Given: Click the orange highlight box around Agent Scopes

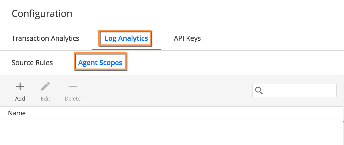Looking at the screenshot, I should 100,61.
